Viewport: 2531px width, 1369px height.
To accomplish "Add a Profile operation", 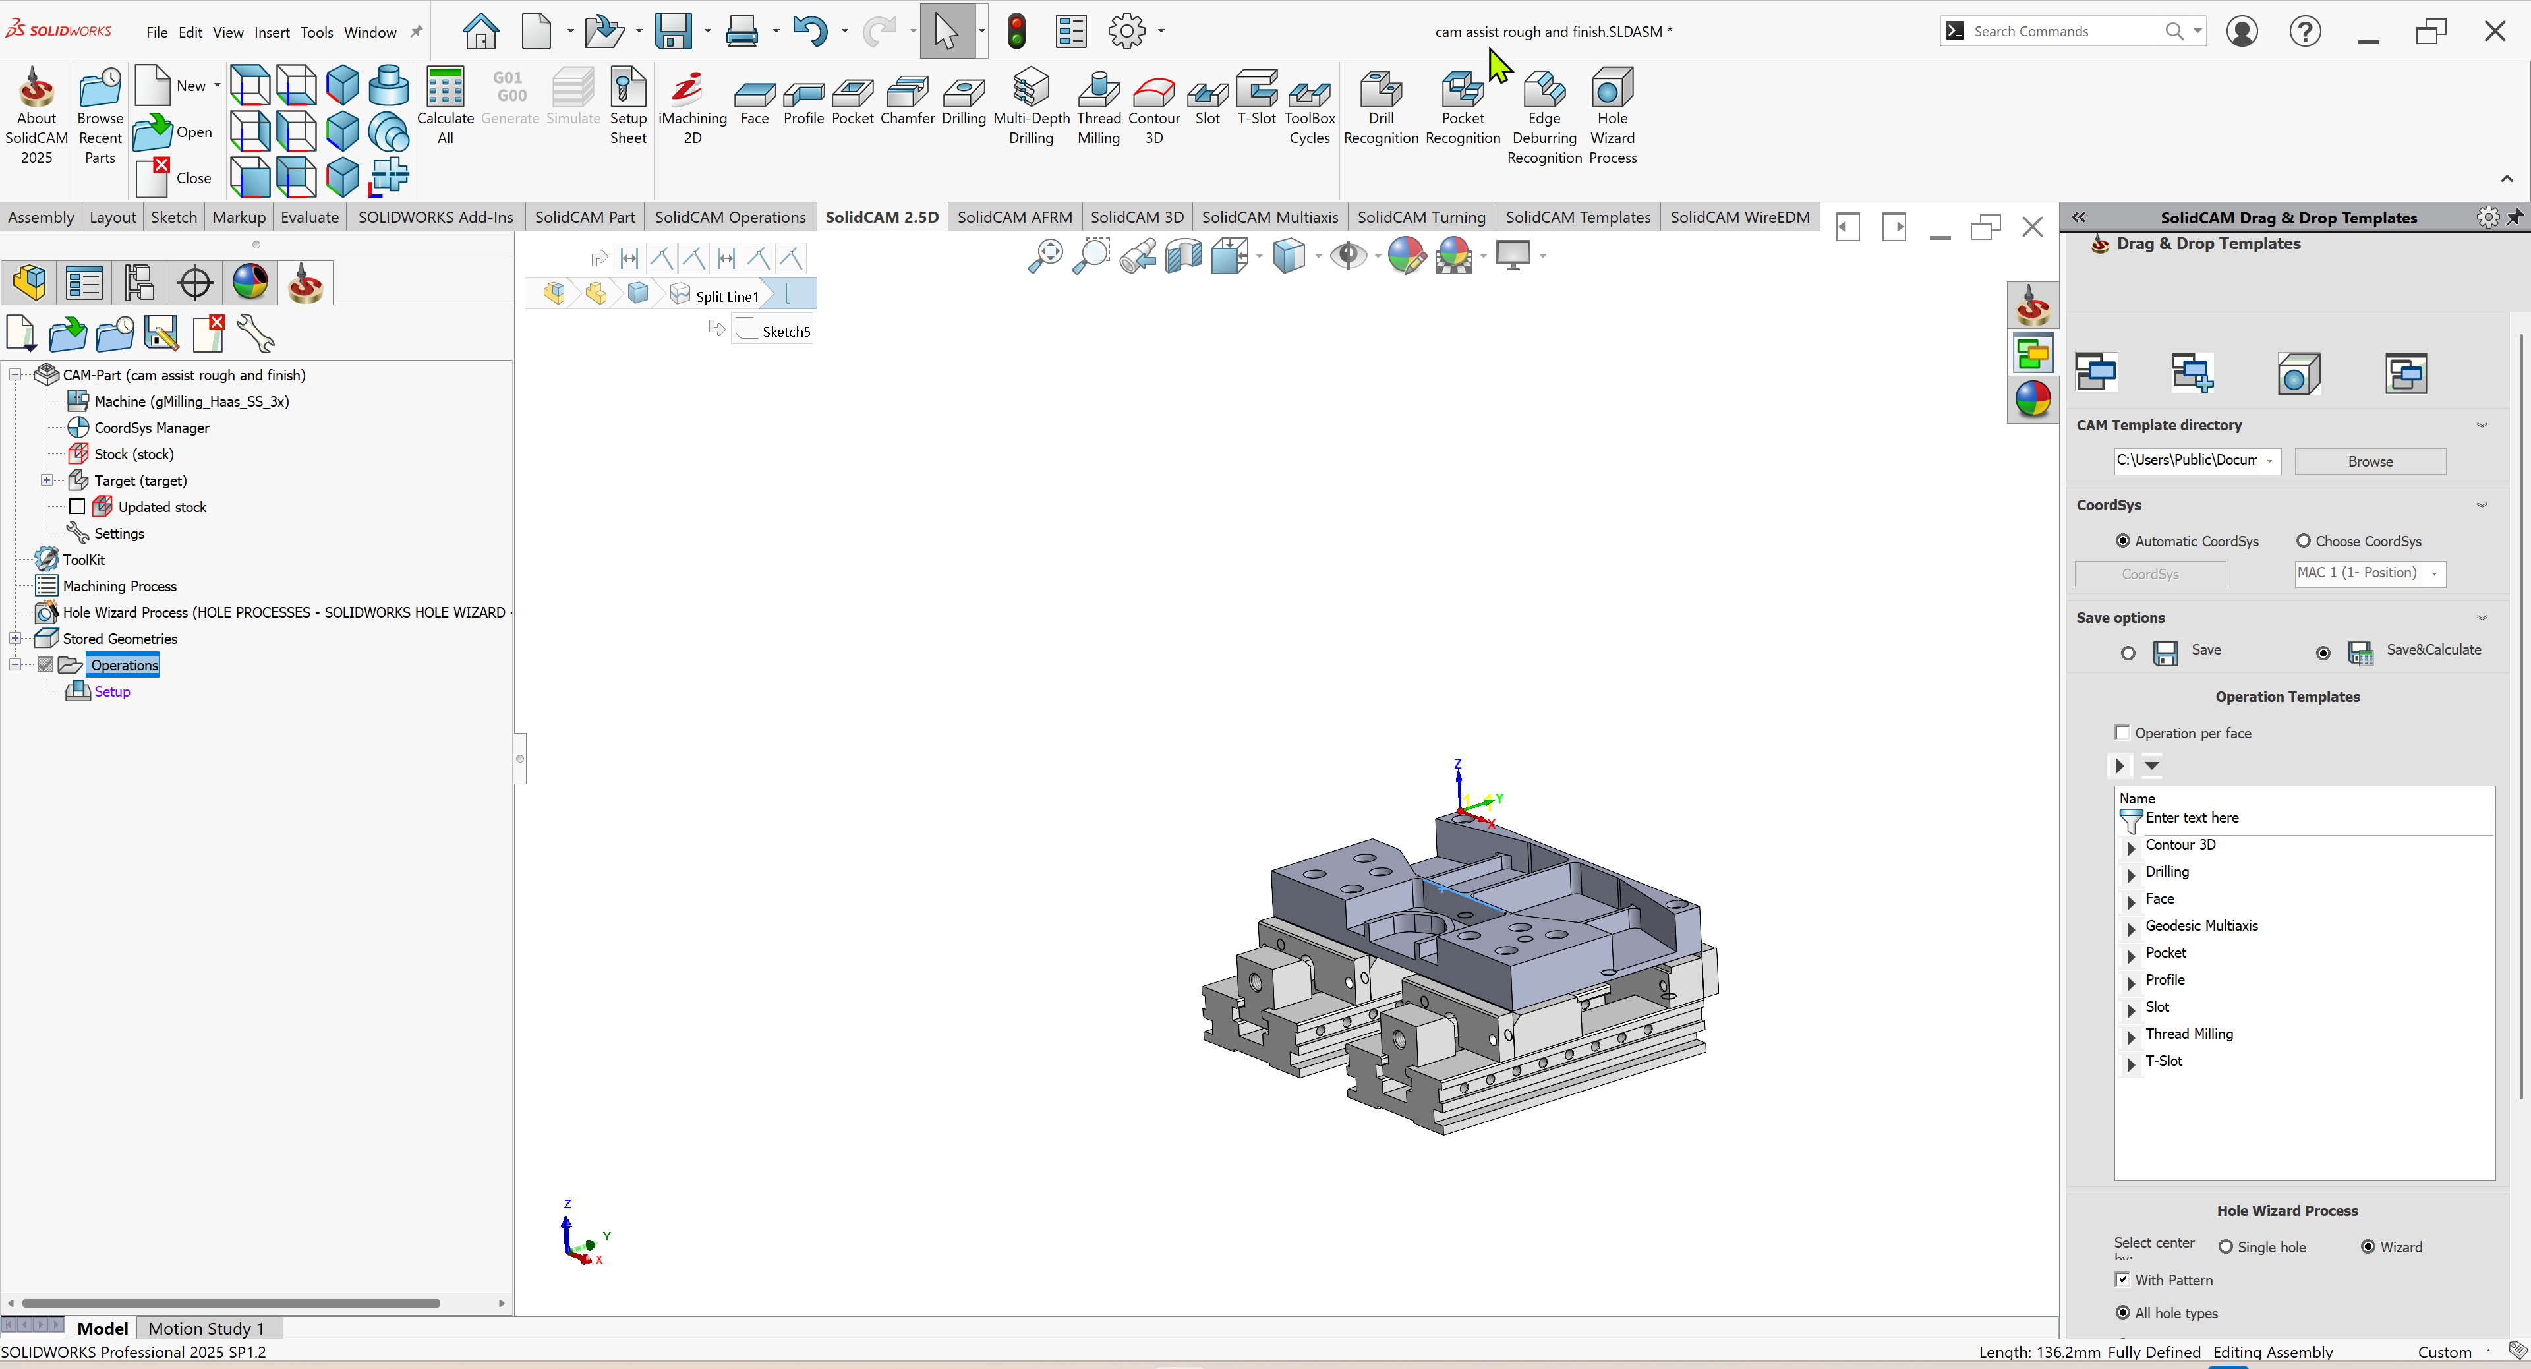I will (x=803, y=103).
